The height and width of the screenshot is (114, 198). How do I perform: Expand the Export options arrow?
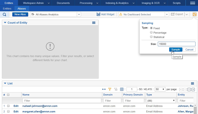[187, 14]
